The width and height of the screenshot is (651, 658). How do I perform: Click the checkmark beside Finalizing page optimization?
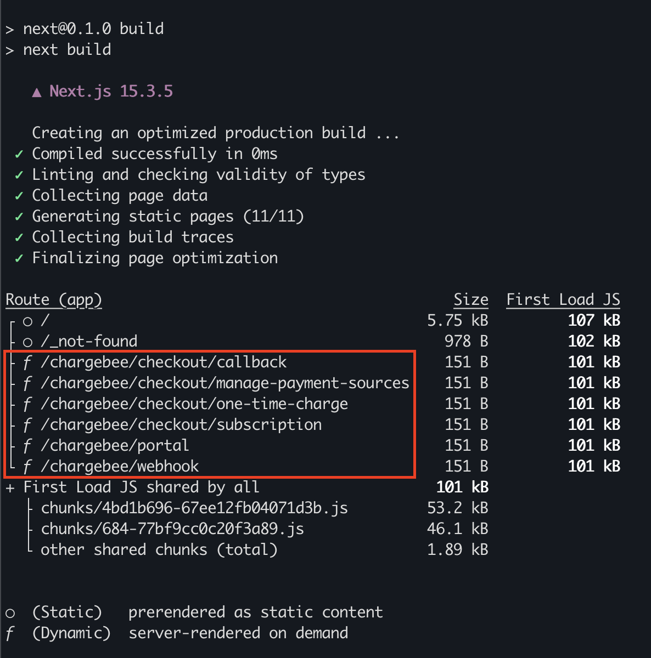19,258
